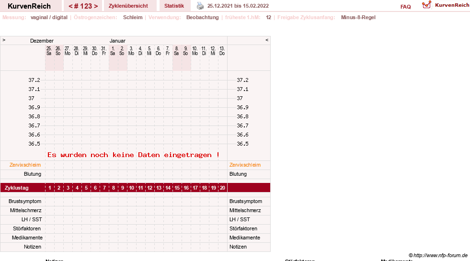
Task: Click 'Es wurden noch keine Daten eingetragen' message
Action: (x=133, y=155)
